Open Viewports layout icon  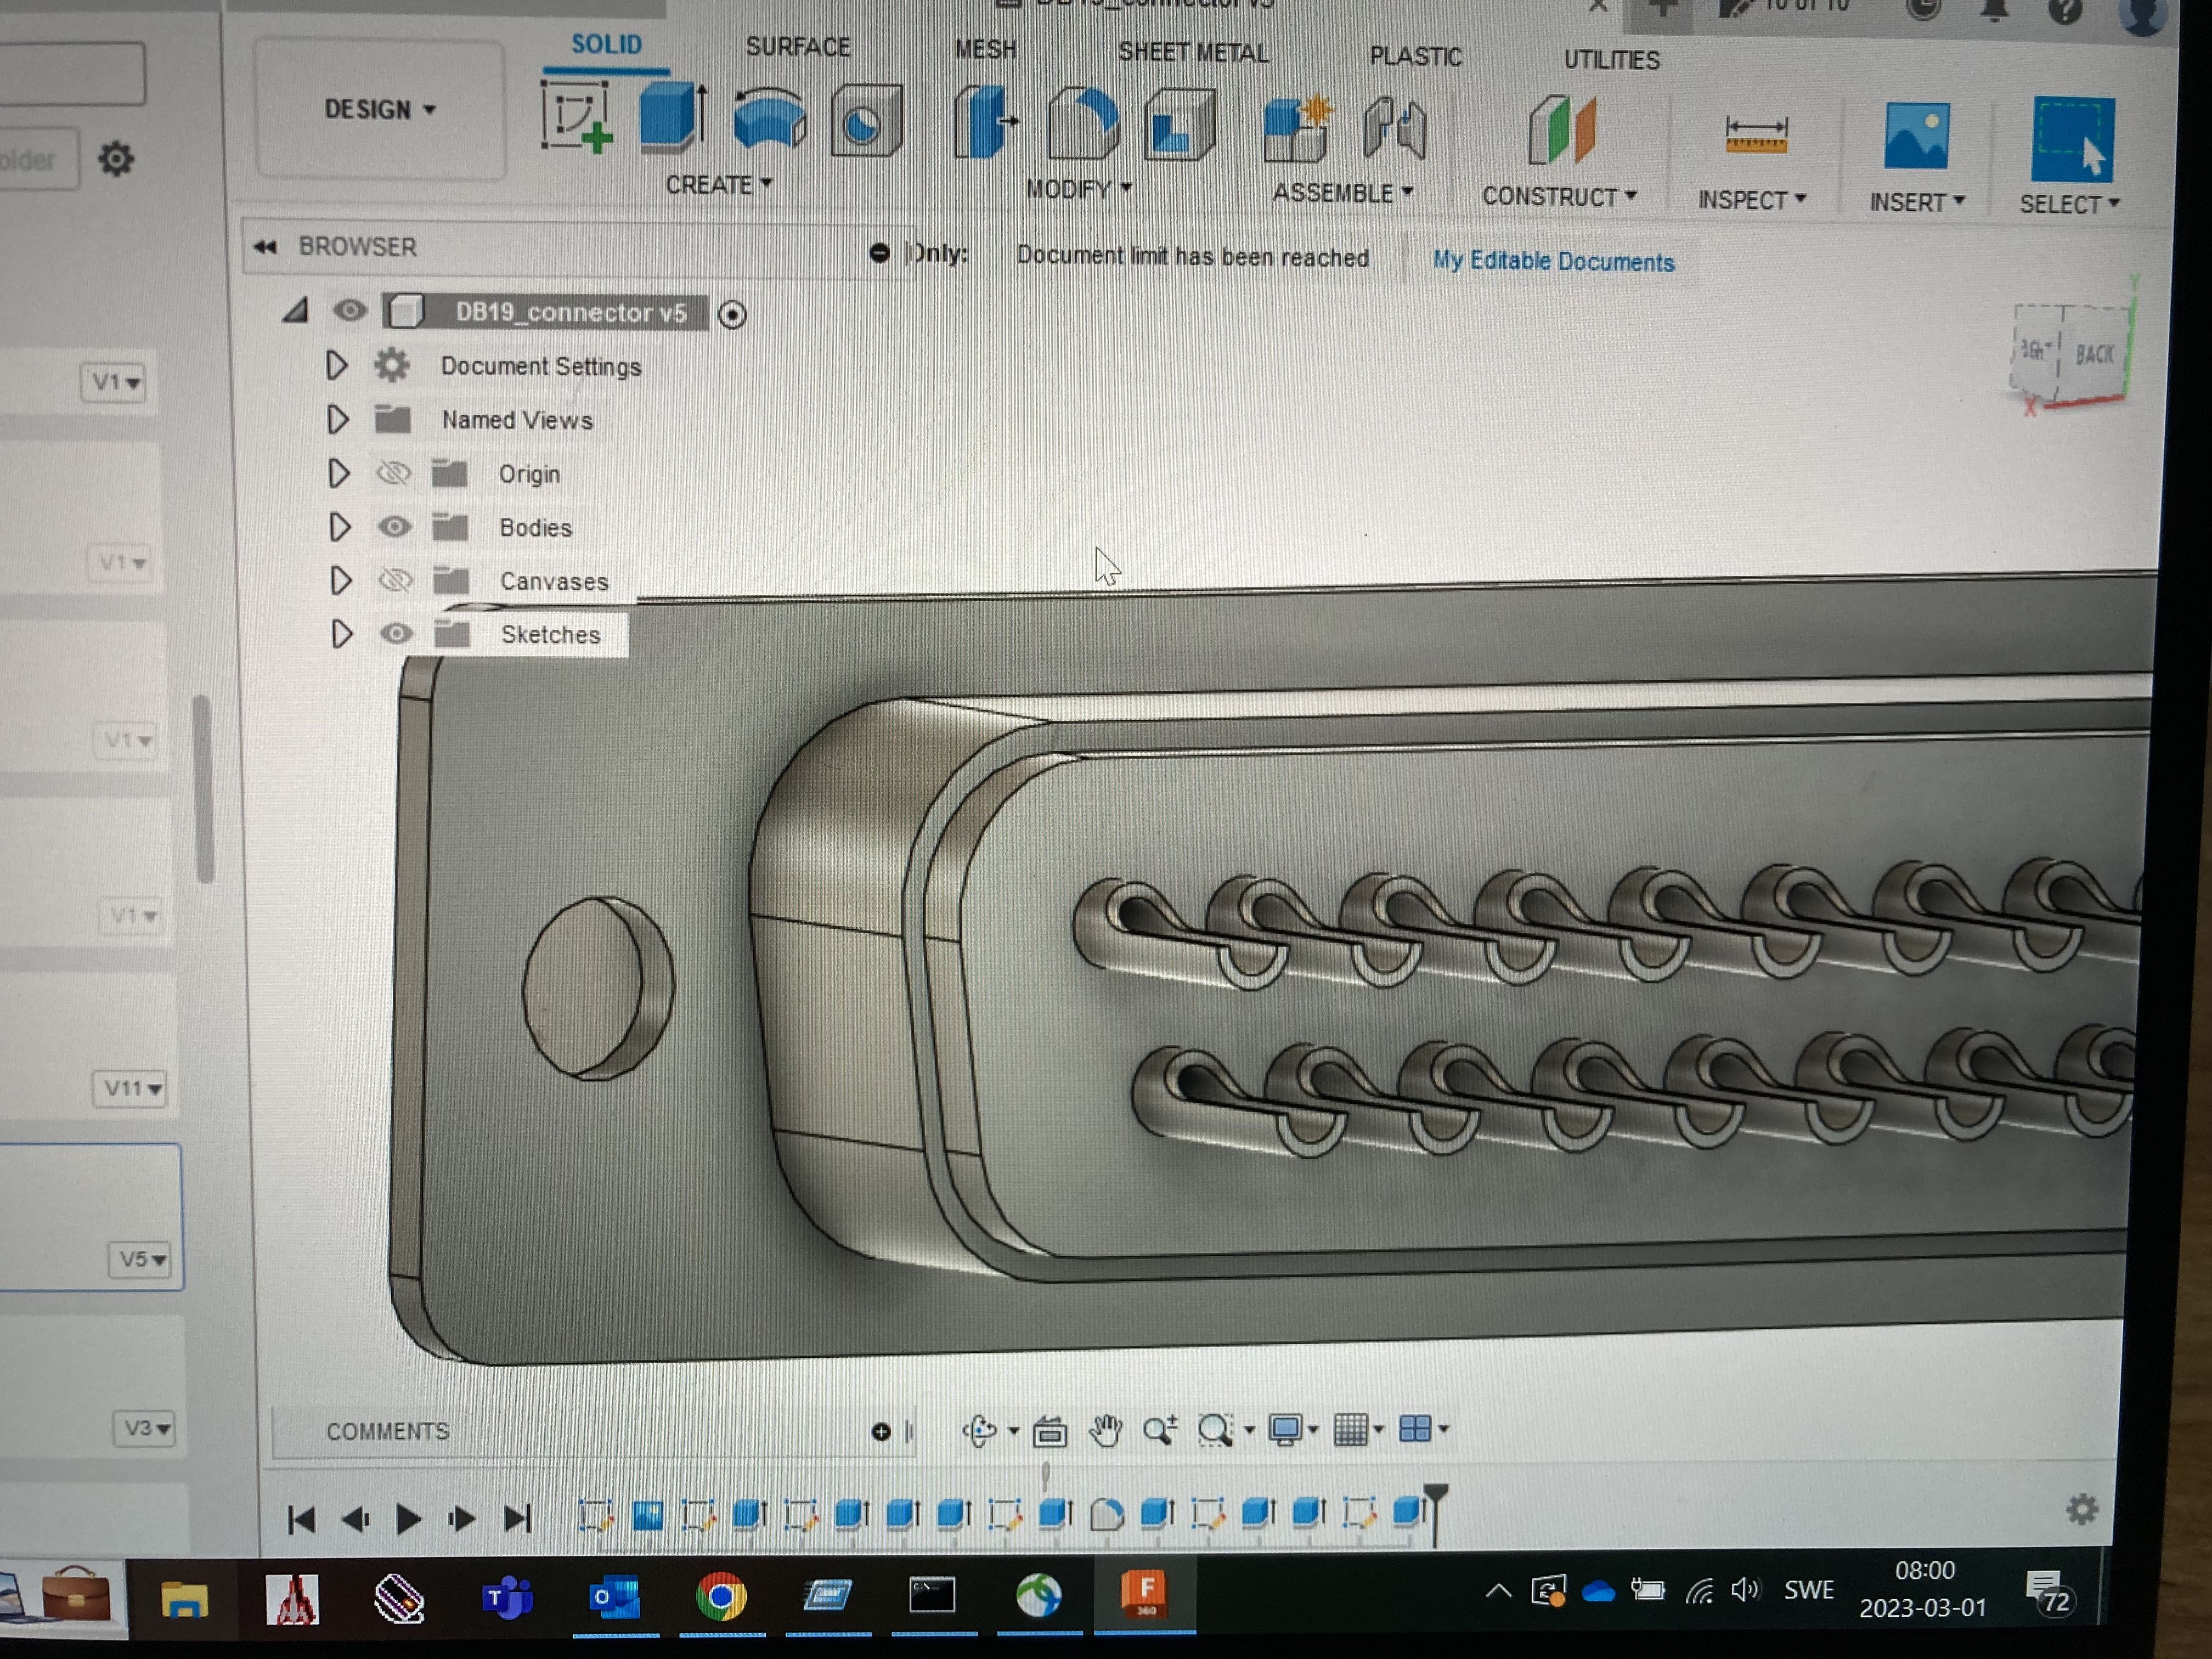[1415, 1429]
